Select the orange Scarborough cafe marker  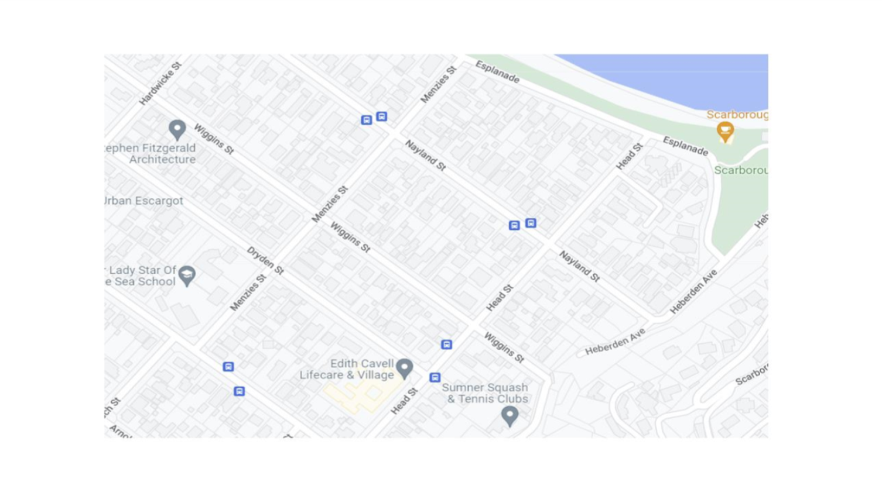pos(725,132)
